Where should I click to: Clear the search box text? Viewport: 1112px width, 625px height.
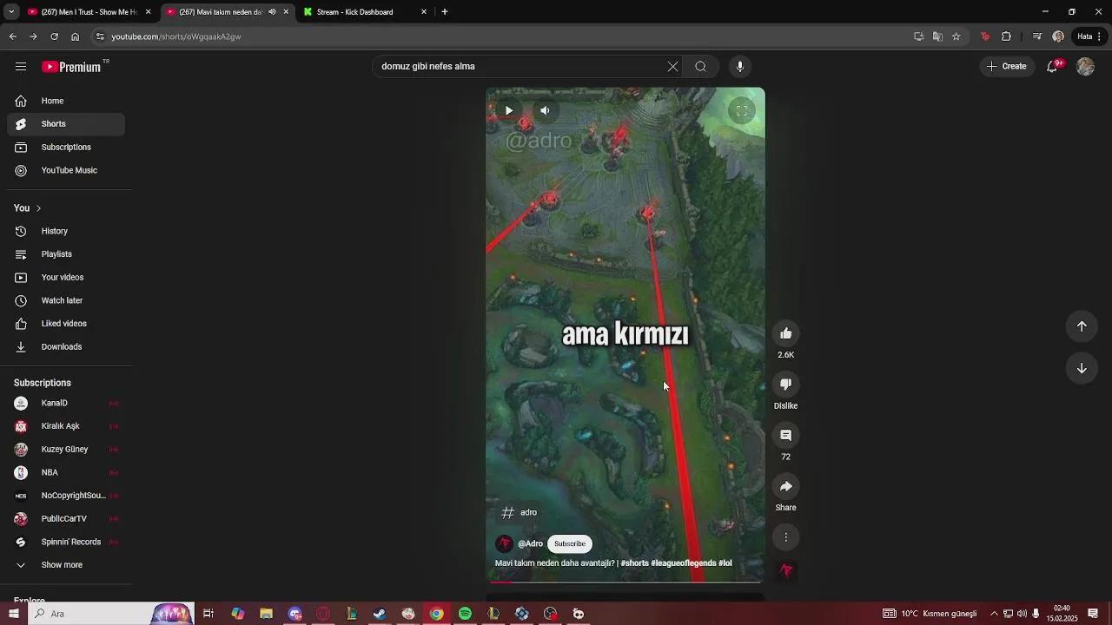click(x=672, y=67)
